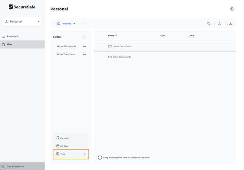Open House Documents folder in file list
The image size is (244, 170).
coord(122,46)
